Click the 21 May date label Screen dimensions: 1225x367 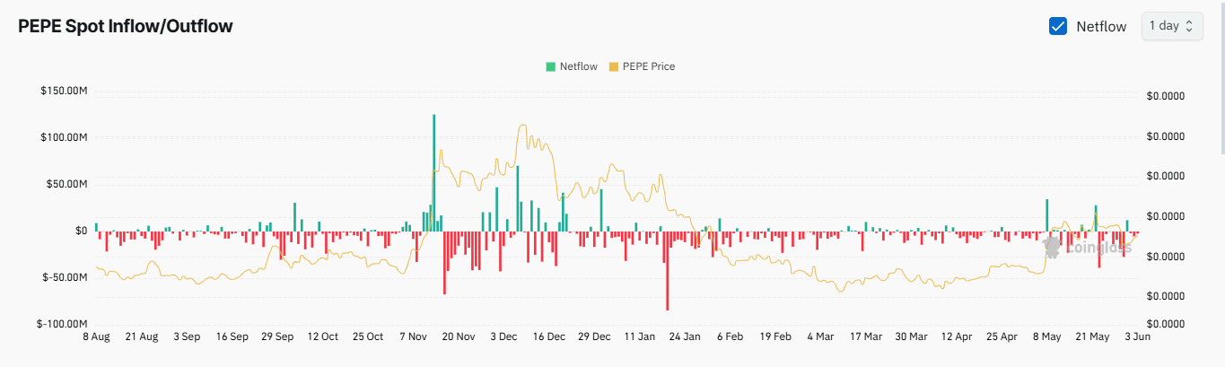[1093, 337]
